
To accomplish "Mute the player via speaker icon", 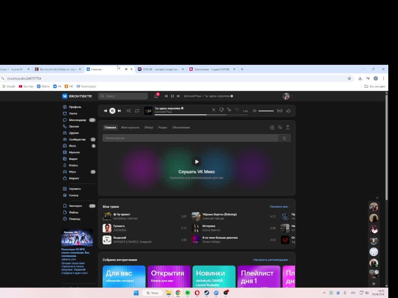I will pyautogui.click(x=254, y=111).
